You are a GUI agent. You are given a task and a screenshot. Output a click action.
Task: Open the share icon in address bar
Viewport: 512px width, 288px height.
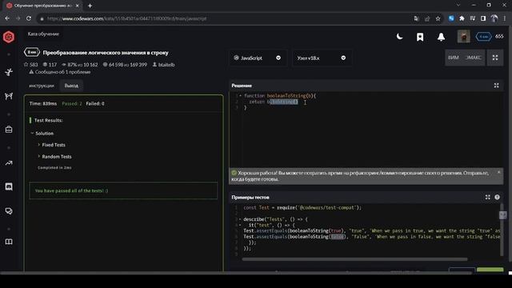pyautogui.click(x=427, y=18)
